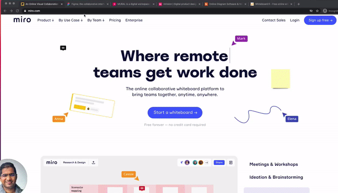Click the presenter webcam thumbnail
The height and width of the screenshot is (193, 338).
(x=13, y=176)
